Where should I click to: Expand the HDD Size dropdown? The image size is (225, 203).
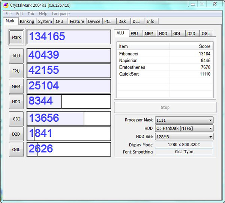point(184,137)
